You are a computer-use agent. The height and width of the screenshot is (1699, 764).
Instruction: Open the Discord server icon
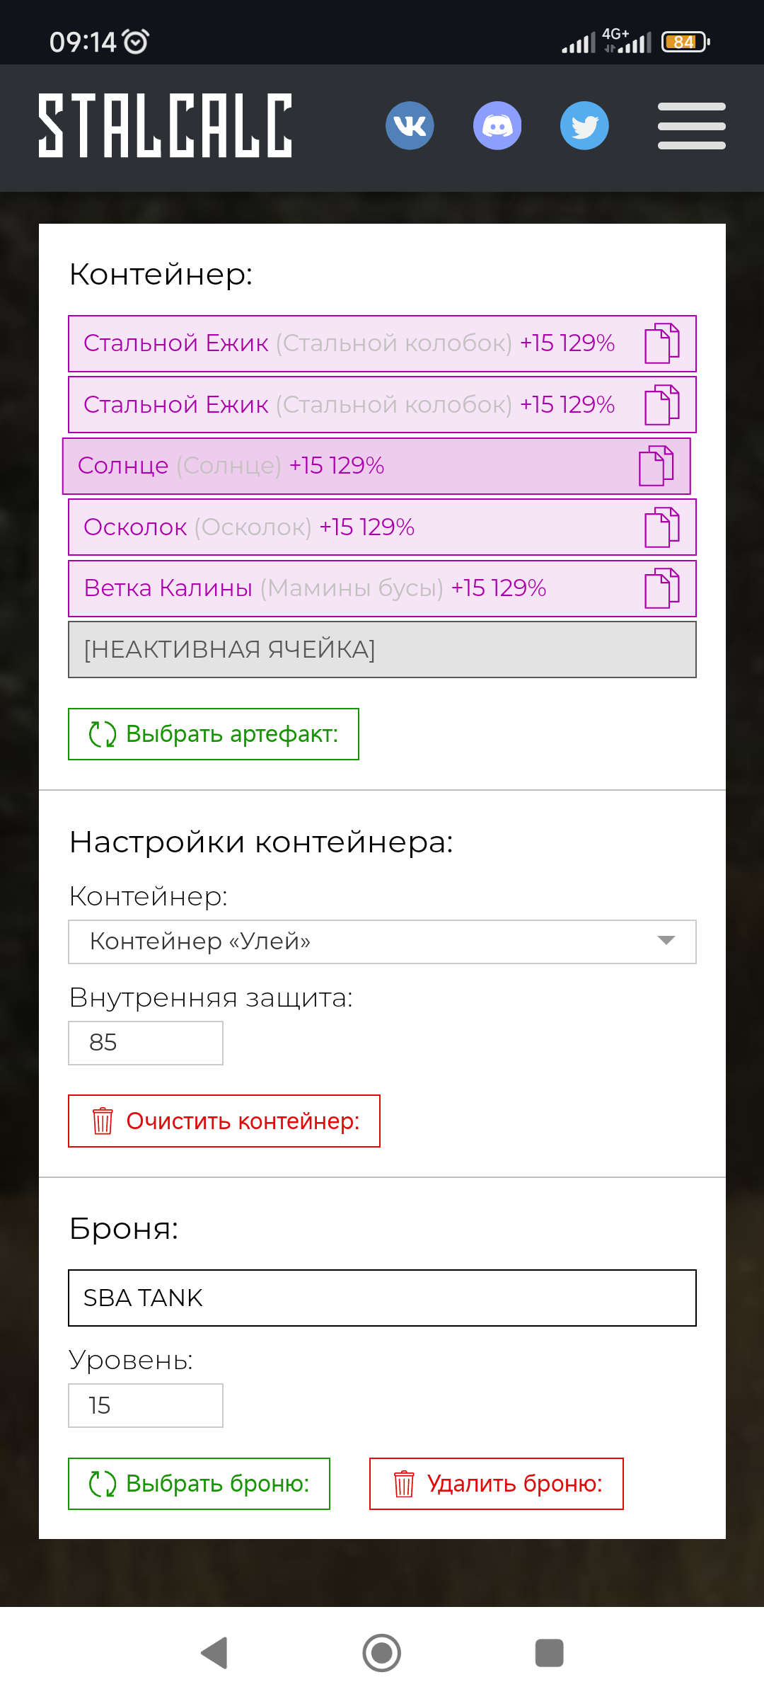click(497, 125)
